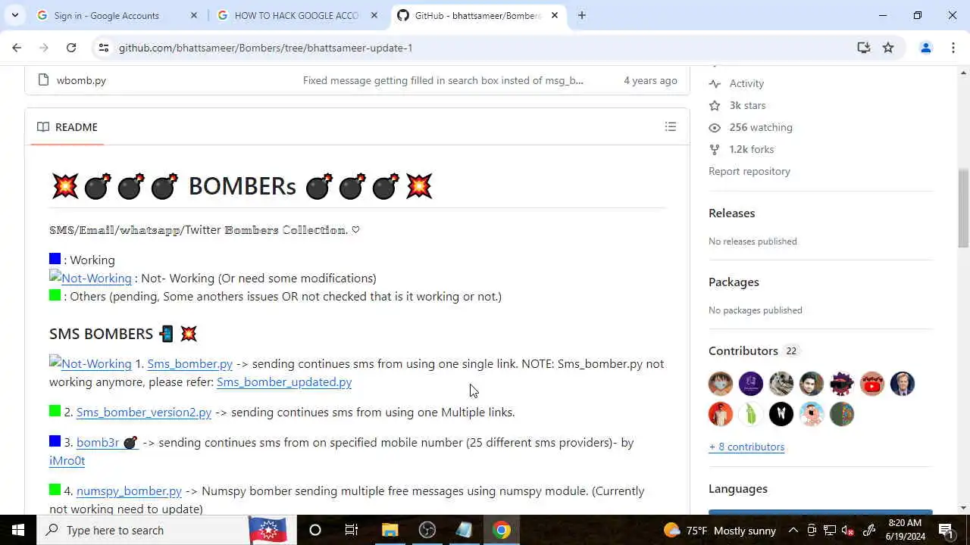Open the Releases heading link

point(731,213)
